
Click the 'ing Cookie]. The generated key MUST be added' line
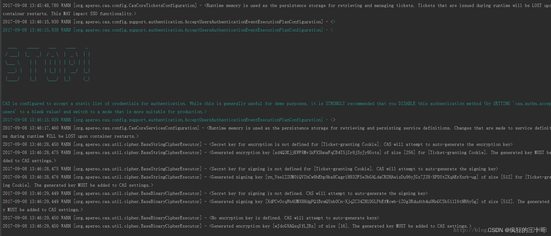pos(78,185)
